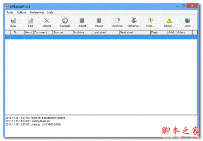Click the APBackUP title bar app icon

pyautogui.click(x=7, y=6)
